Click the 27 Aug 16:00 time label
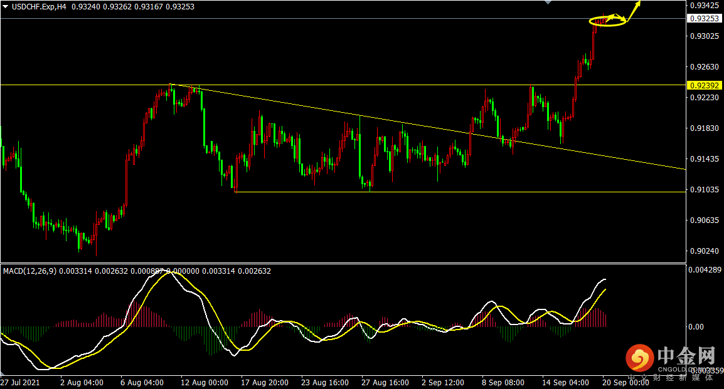 point(385,383)
